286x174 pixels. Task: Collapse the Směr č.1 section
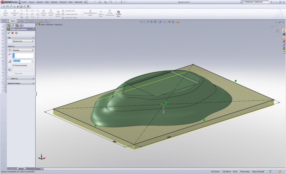pyautogui.click(x=33, y=46)
